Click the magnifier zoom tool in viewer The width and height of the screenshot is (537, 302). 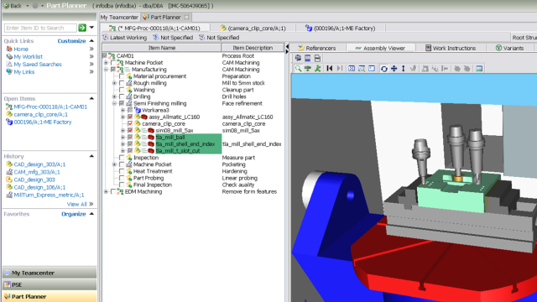click(299, 69)
